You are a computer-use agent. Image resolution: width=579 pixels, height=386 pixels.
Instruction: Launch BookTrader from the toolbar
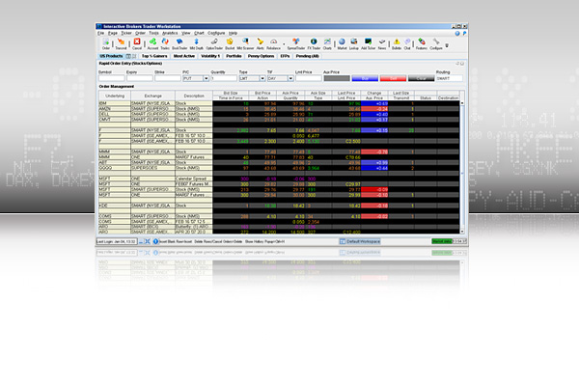179,43
